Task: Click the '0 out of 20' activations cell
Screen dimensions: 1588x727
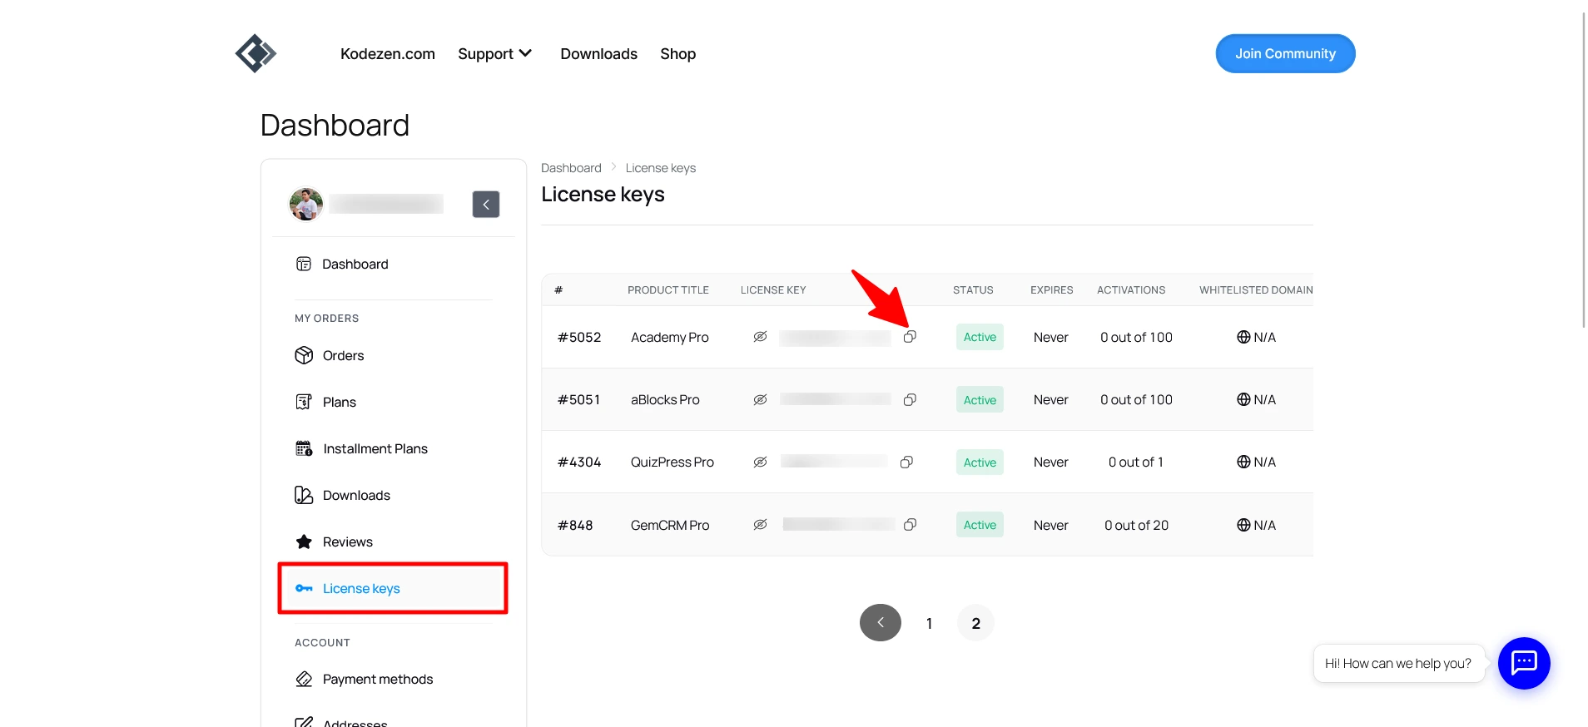Action: (x=1136, y=525)
